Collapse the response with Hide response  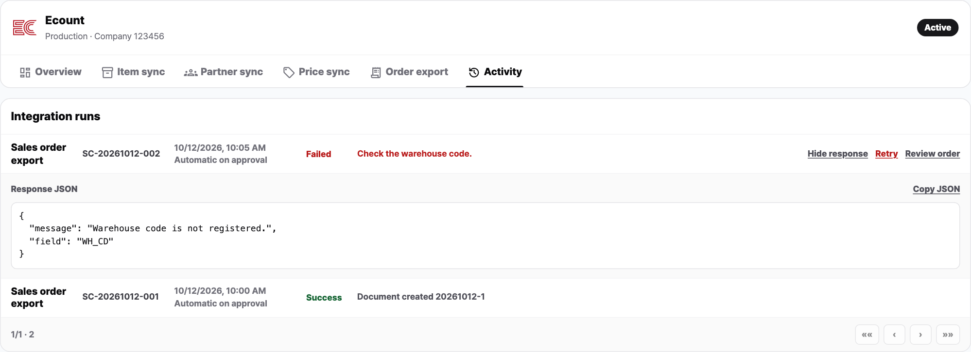[x=837, y=154]
